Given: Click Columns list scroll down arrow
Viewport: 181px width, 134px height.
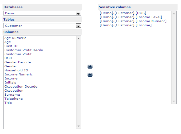Looking at the screenshot, I should pyautogui.click(x=79, y=126).
